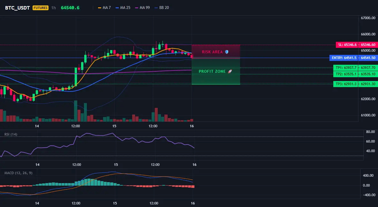
Task: Click the SL: 65346.6 stop-loss label
Action: [x=347, y=45]
